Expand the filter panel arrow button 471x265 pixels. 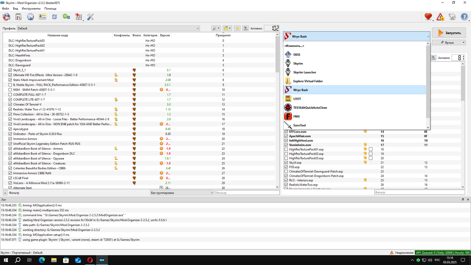pos(5,192)
